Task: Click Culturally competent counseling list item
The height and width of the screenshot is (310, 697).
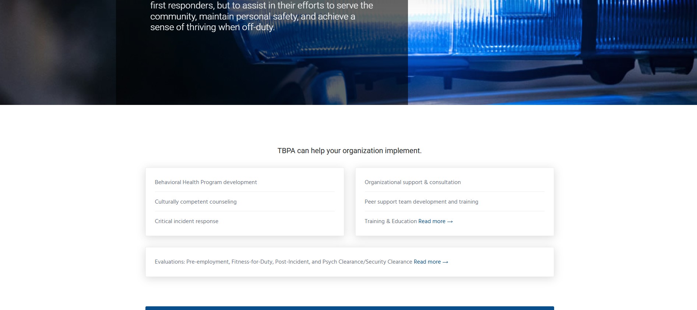Action: [196, 202]
